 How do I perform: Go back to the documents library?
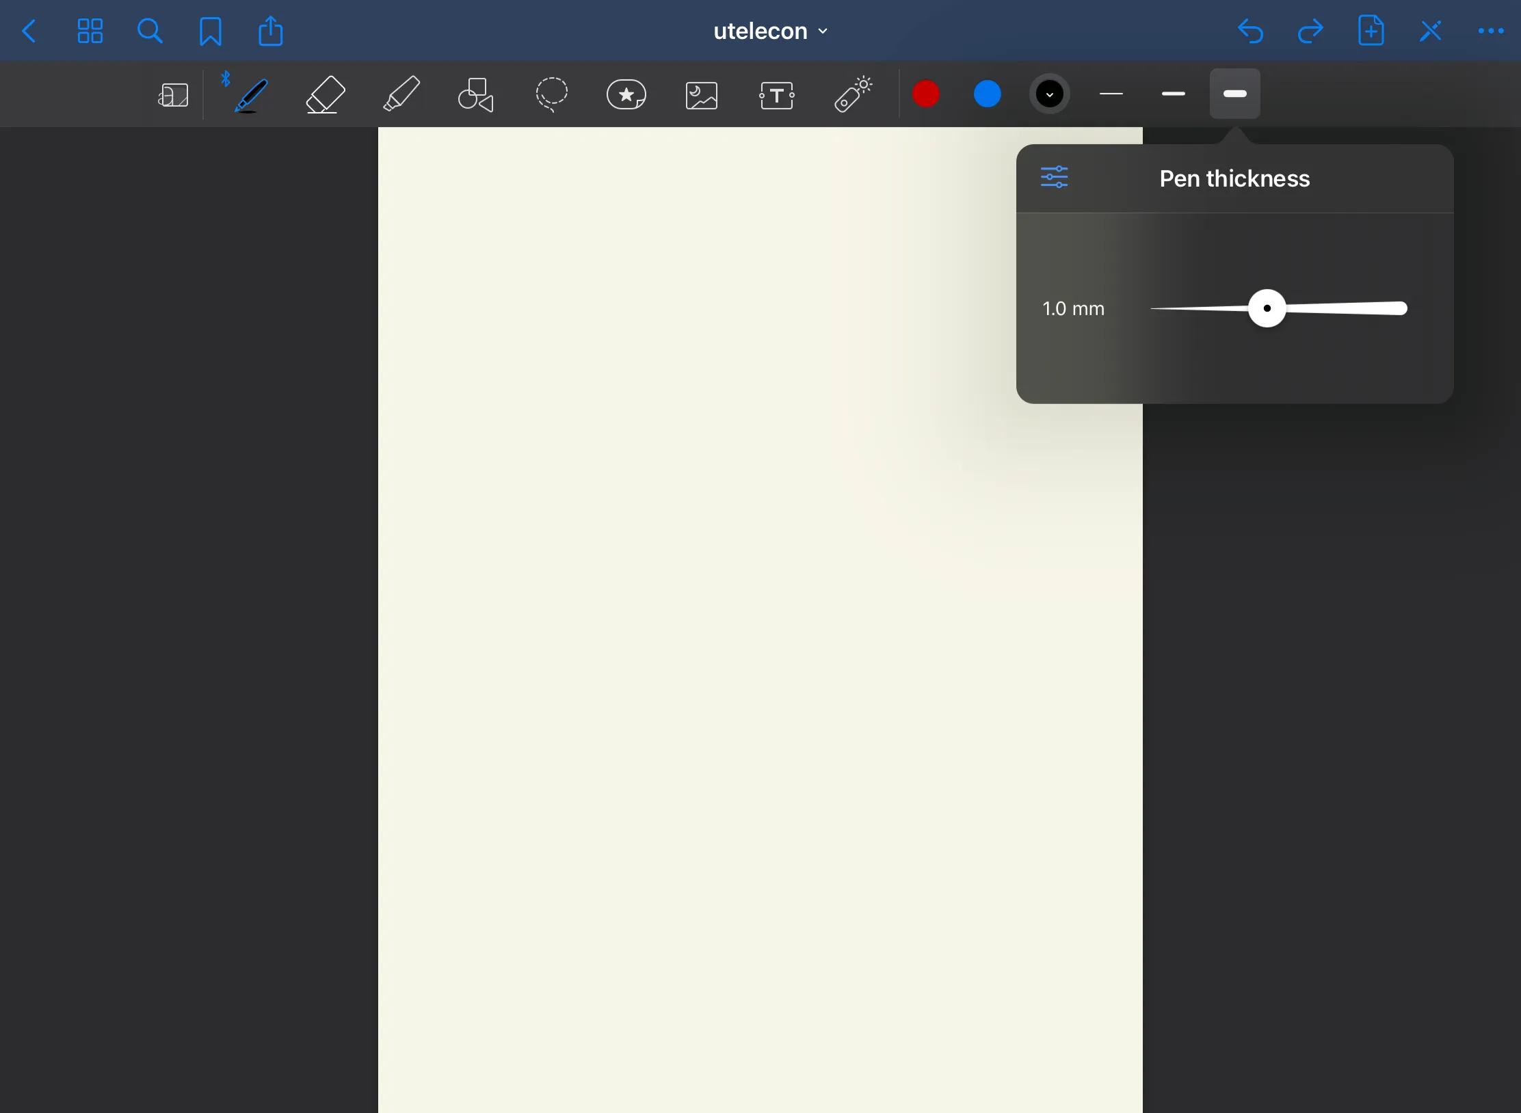point(29,31)
